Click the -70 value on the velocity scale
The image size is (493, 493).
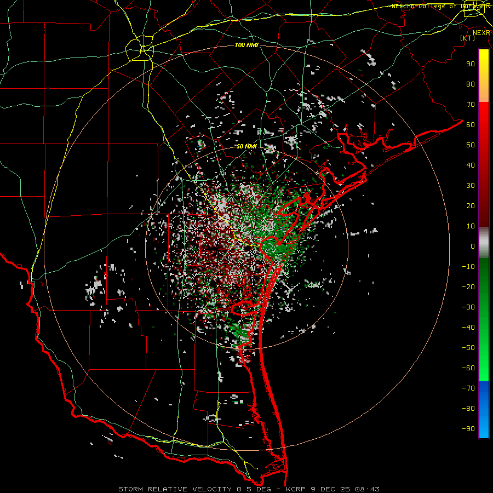pos(468,388)
